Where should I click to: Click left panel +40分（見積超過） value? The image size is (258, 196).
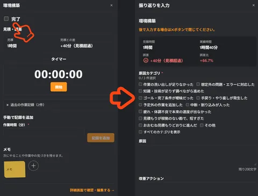tap(77, 46)
